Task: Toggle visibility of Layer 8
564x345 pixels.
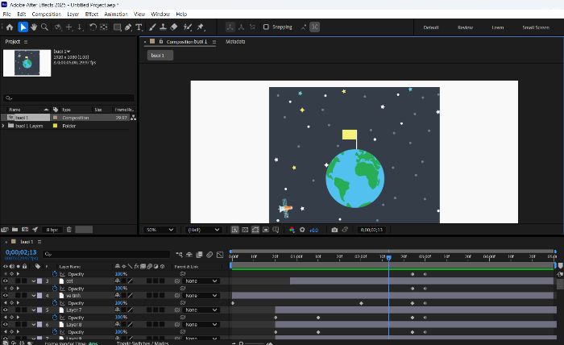Action: [5, 325]
